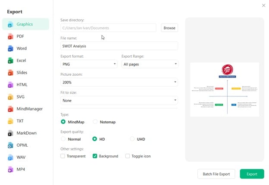Click the Word document icon
The height and width of the screenshot is (185, 269).
(x=10, y=49)
